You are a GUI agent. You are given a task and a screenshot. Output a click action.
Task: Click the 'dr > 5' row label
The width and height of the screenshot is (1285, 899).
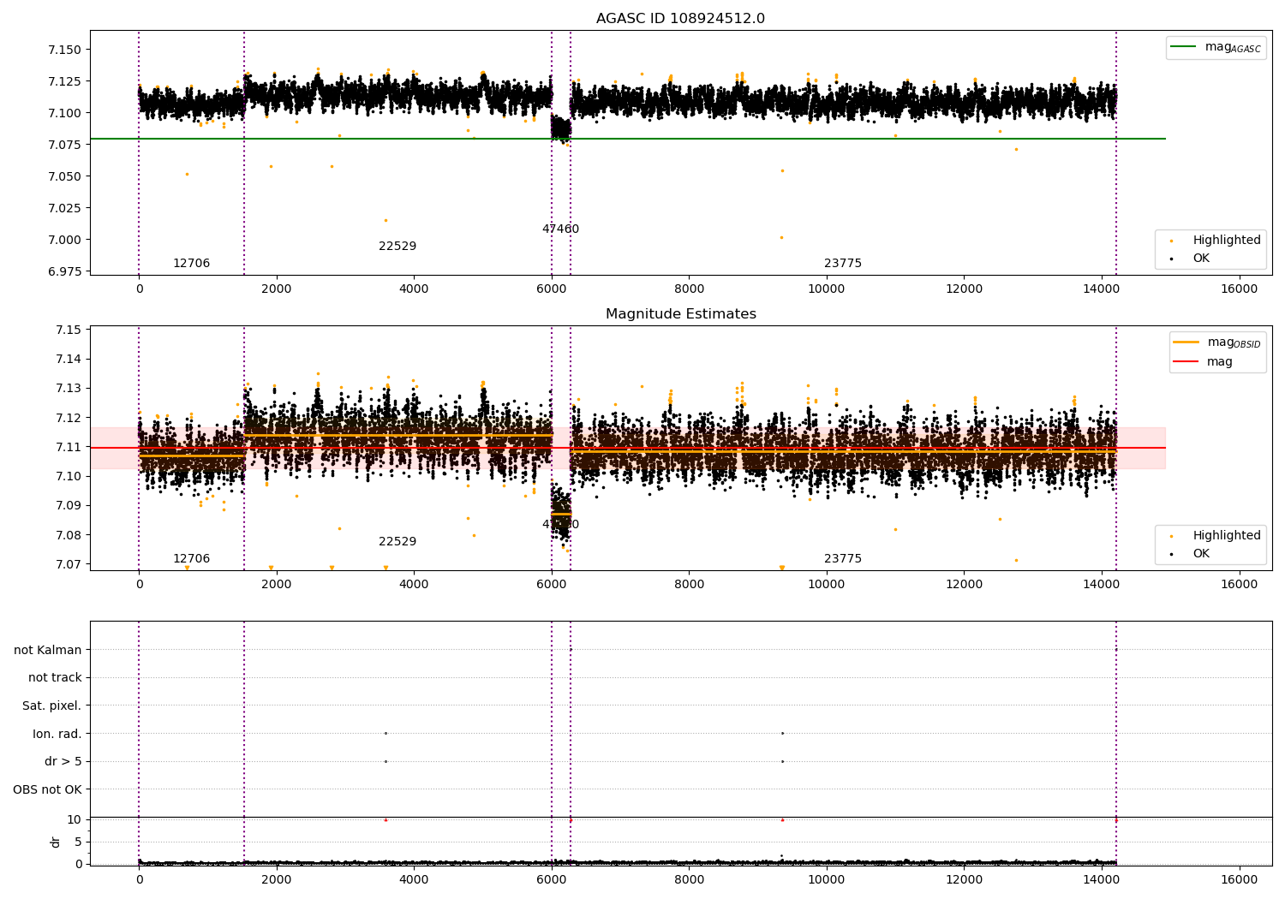tap(63, 761)
